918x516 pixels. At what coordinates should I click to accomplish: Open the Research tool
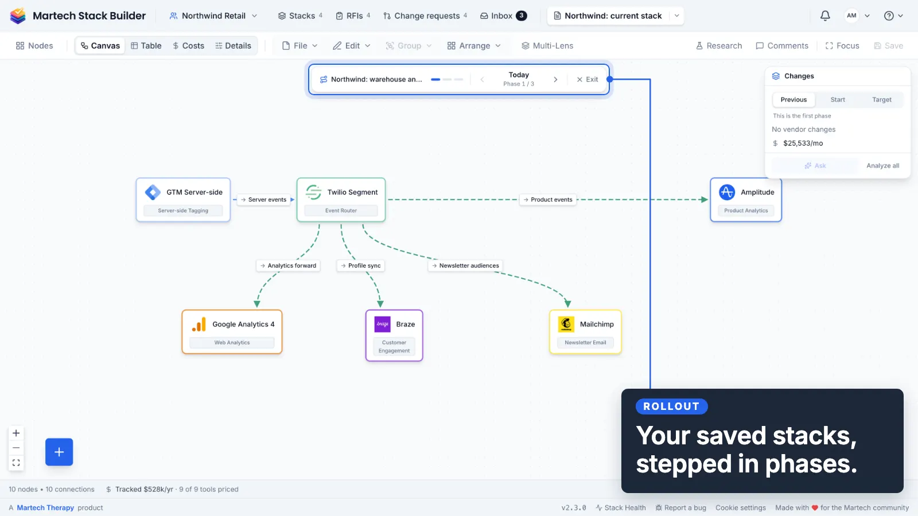coord(719,45)
